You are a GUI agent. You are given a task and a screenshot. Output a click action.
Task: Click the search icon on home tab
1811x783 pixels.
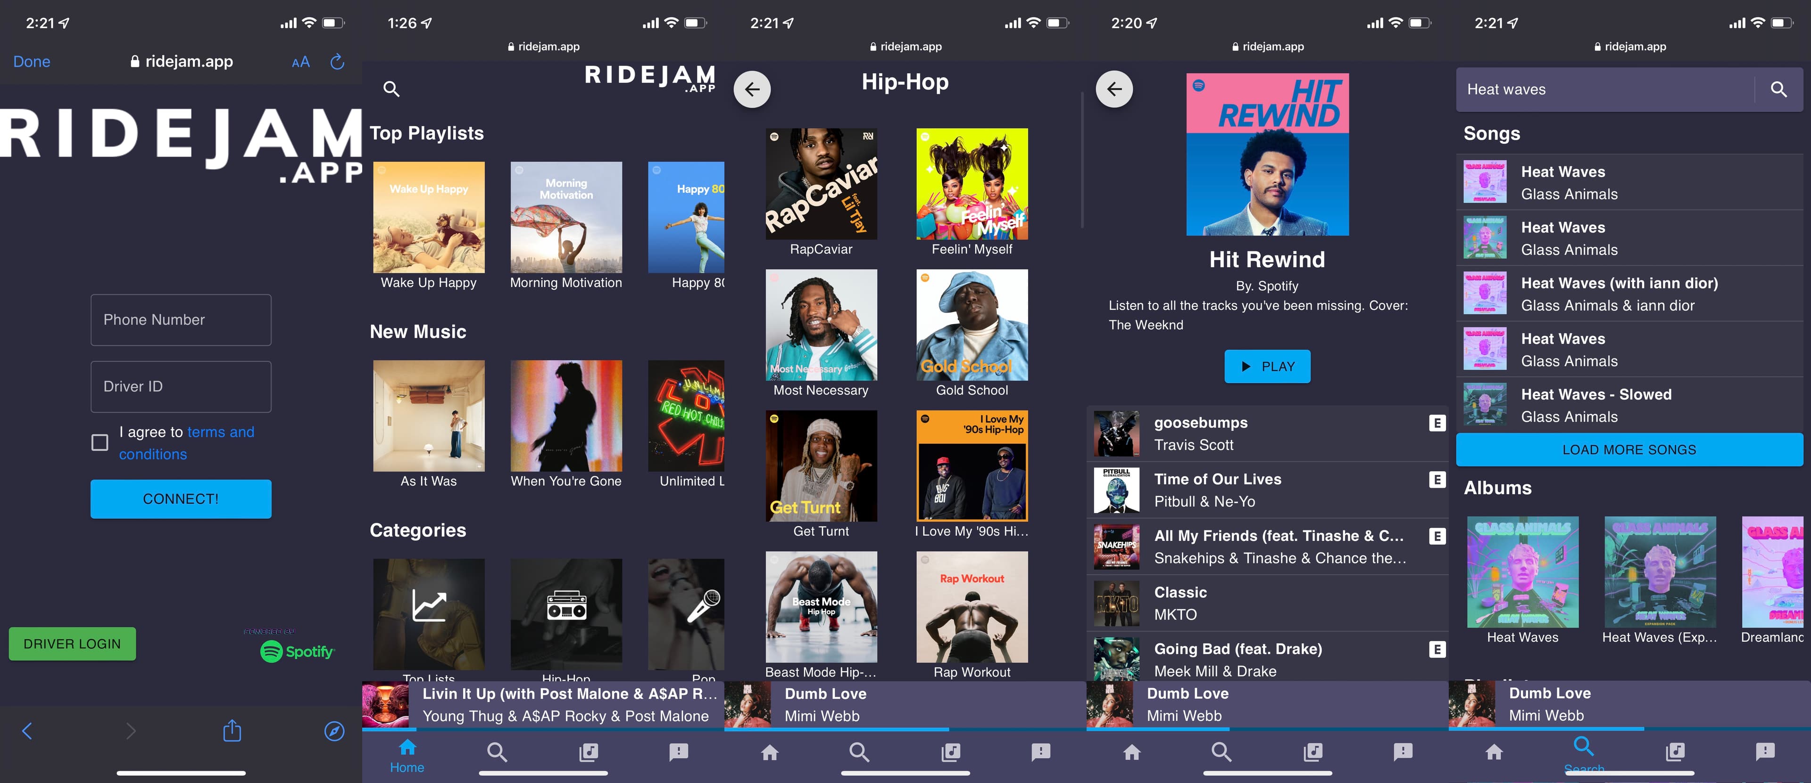[x=498, y=750]
